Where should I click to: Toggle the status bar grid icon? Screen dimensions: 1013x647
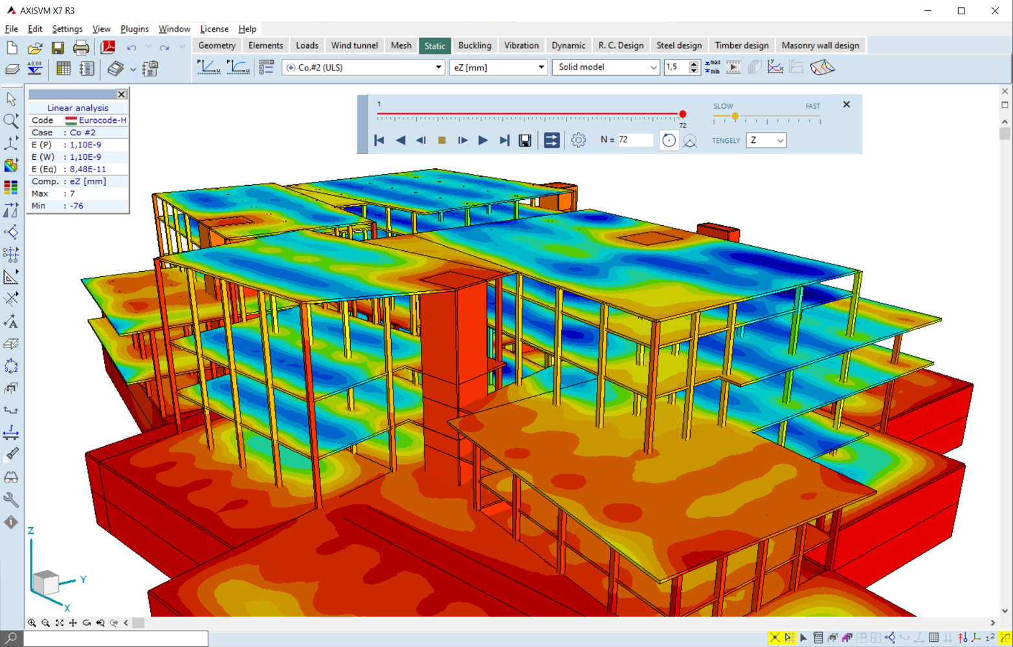(933, 638)
